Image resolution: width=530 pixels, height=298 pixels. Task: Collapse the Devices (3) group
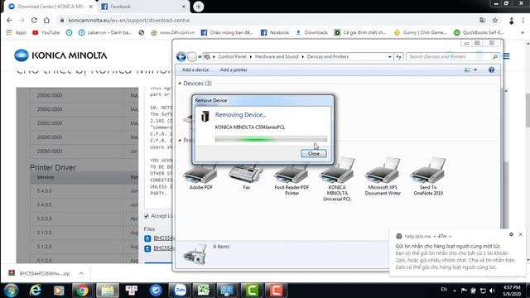coord(180,83)
